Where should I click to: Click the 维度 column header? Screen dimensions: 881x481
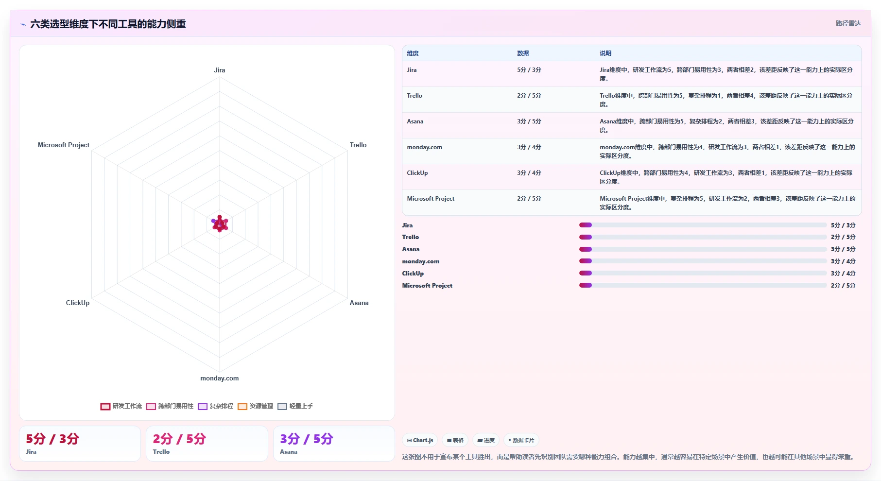[x=413, y=53]
